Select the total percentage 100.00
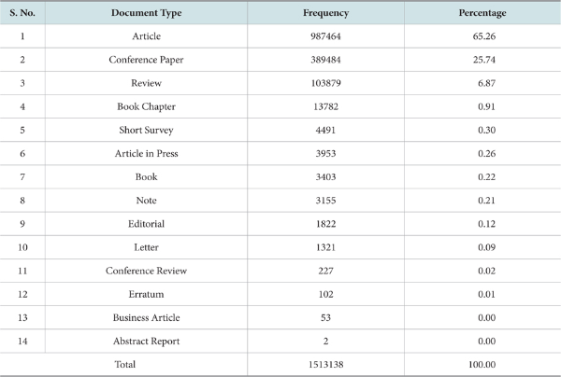The height and width of the screenshot is (377, 561). pyautogui.click(x=482, y=364)
